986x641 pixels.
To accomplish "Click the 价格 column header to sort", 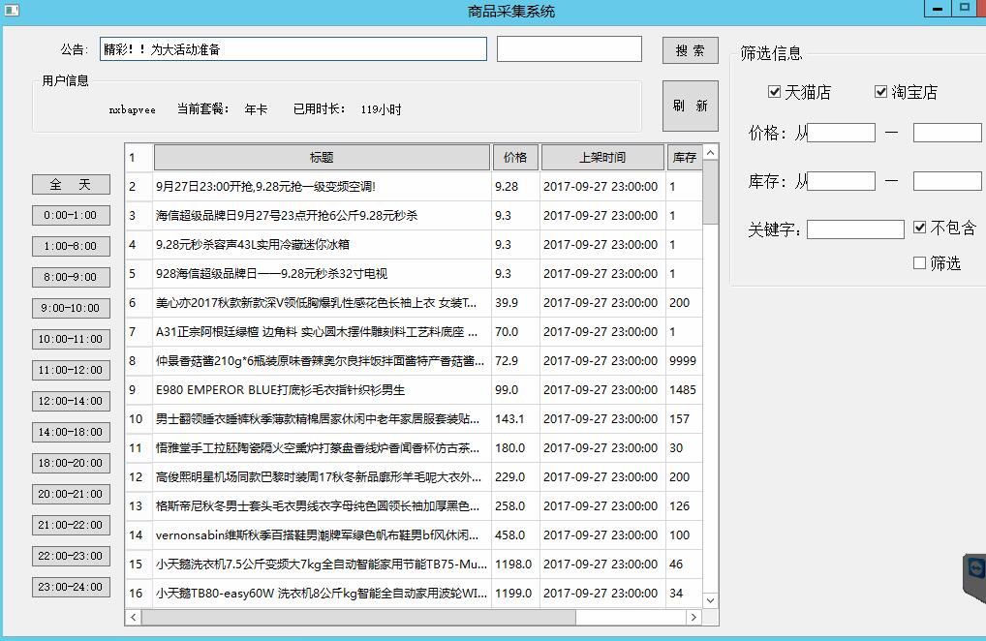I will [x=516, y=156].
